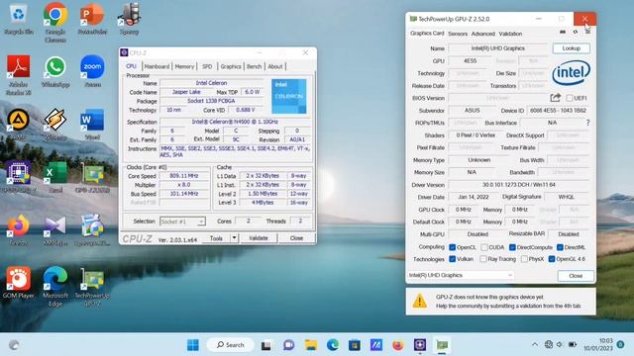Open Microsoft Store from the taskbar
Screen dimensions: 634x356
click(355, 345)
